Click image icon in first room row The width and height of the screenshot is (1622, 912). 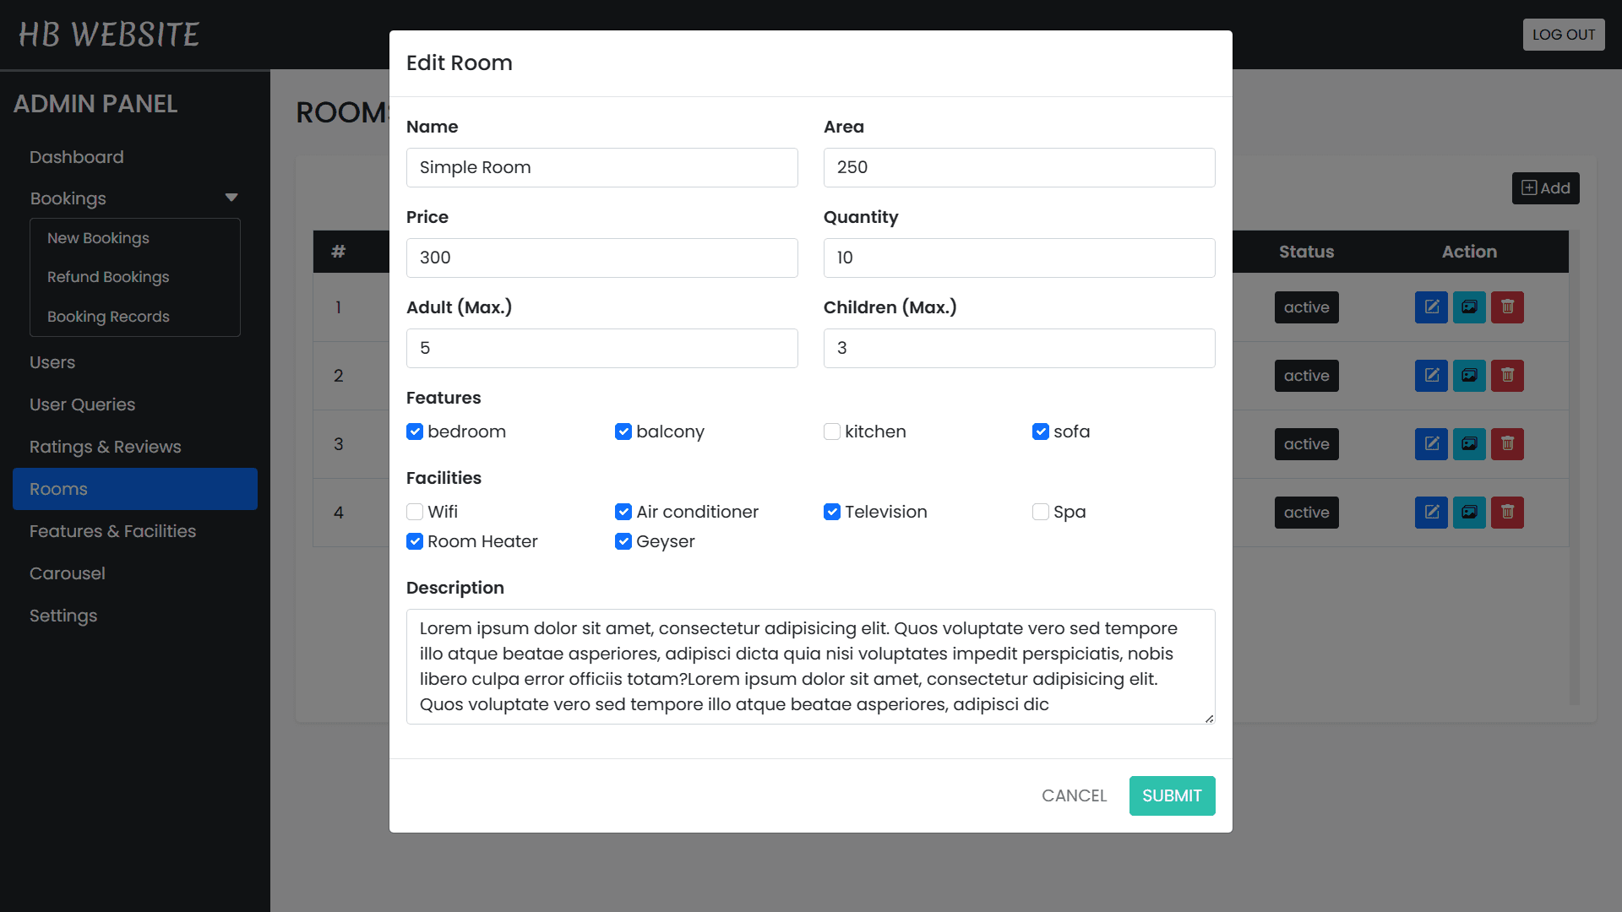pyautogui.click(x=1469, y=307)
